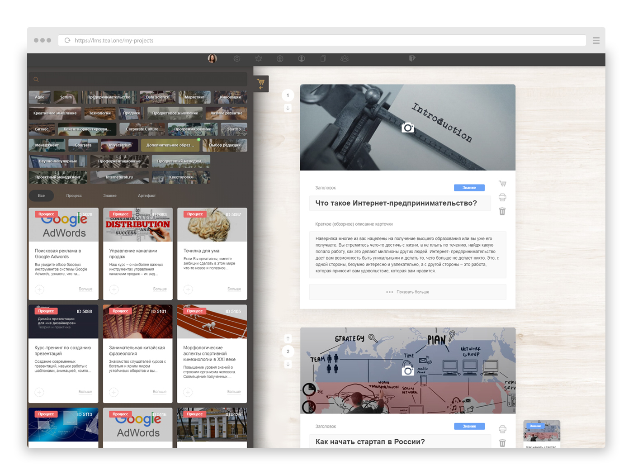Toggle the Data science category filter
633x475 pixels.
pyautogui.click(x=157, y=97)
